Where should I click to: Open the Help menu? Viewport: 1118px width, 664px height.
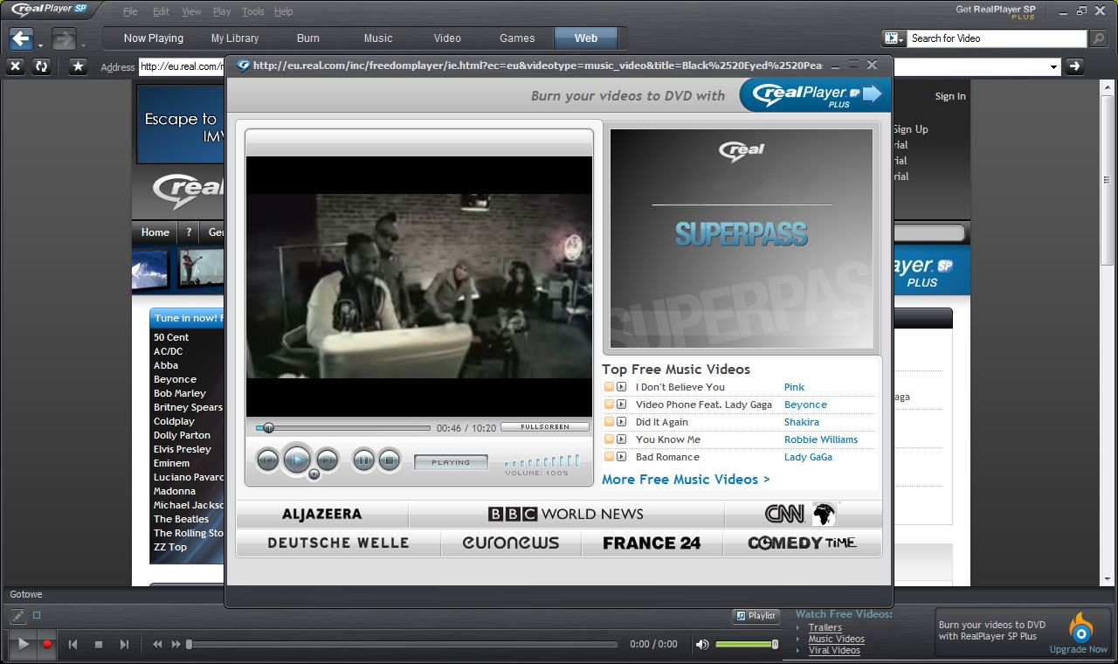click(x=283, y=12)
